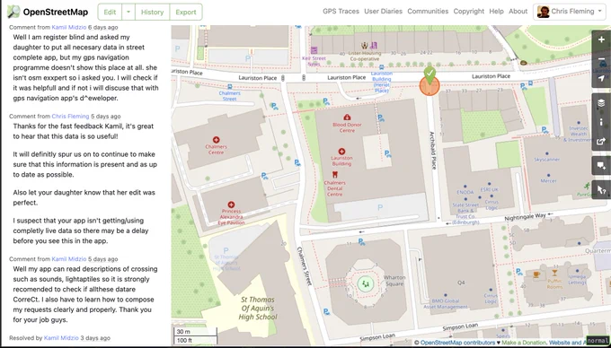Open the Chris Fleming user menu
611x348 pixels.
coord(569,12)
